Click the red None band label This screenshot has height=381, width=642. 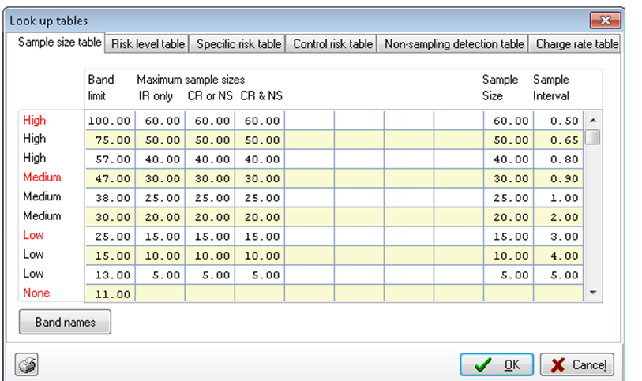click(x=36, y=293)
